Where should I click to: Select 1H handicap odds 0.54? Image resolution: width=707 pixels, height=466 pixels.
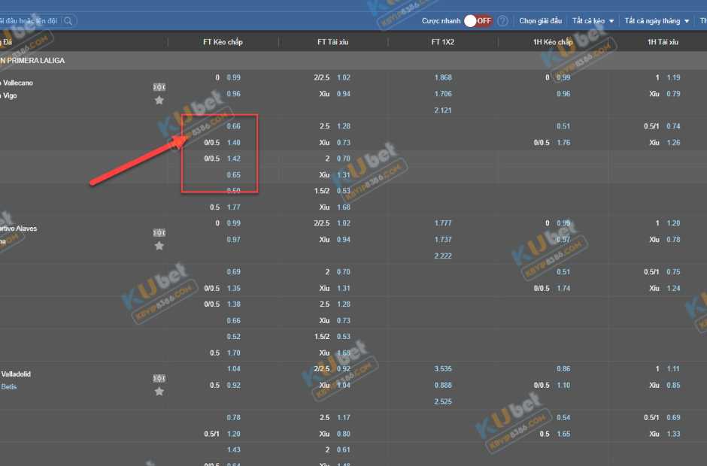click(x=563, y=417)
